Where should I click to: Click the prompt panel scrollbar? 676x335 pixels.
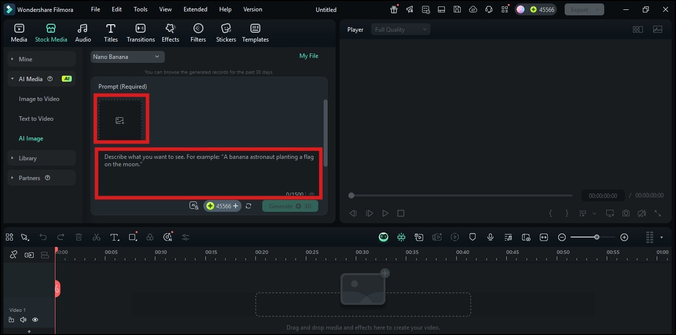point(325,133)
